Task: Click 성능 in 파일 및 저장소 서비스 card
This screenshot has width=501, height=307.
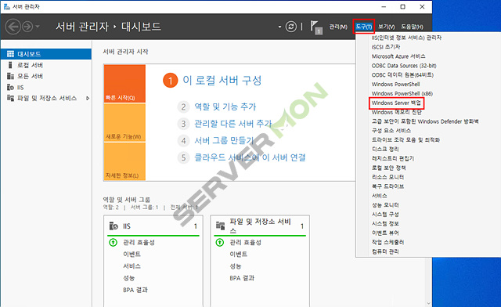Action: (x=236, y=266)
